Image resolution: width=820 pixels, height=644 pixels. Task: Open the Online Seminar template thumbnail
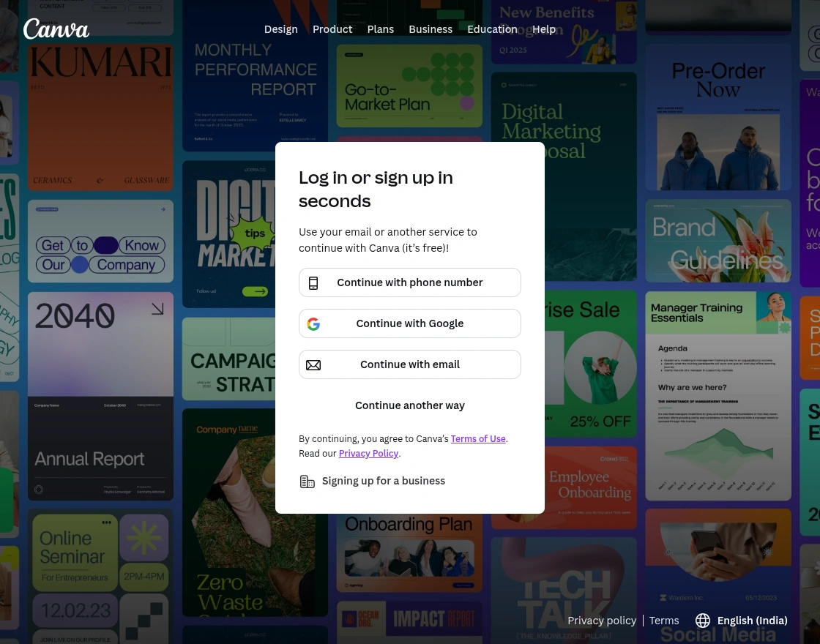coord(100,577)
